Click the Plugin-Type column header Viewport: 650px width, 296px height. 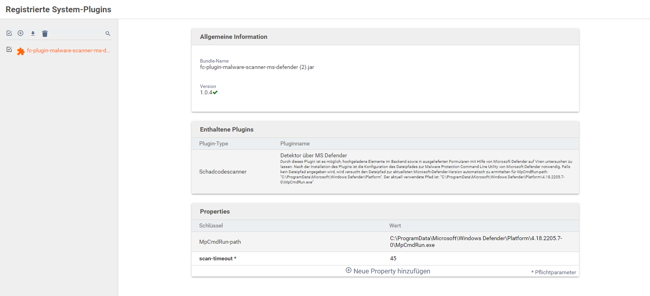tap(213, 143)
